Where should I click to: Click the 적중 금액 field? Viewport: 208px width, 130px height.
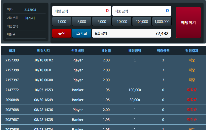[142, 11]
